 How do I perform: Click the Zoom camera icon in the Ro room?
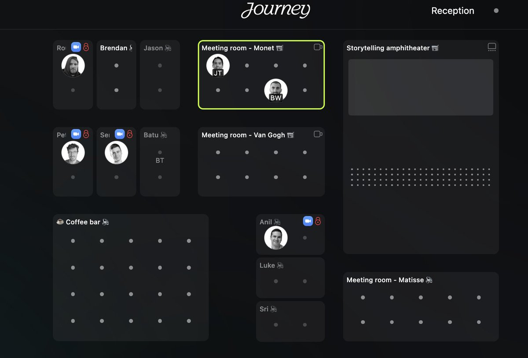tap(76, 47)
